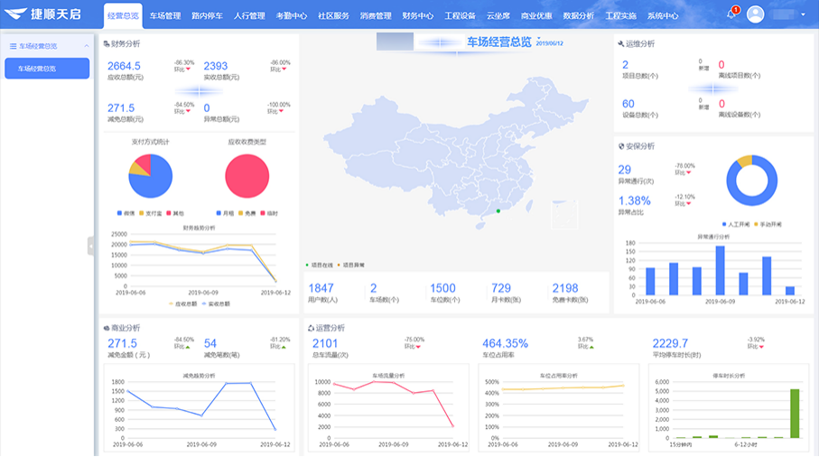Click the tallest green bar in 停车时长分析

795,413
